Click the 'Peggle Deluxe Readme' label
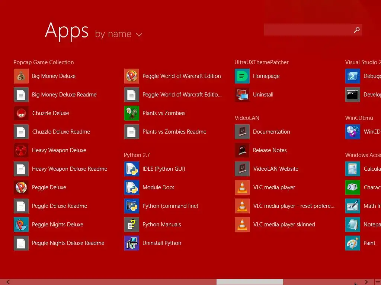The height and width of the screenshot is (285, 381). [60, 206]
